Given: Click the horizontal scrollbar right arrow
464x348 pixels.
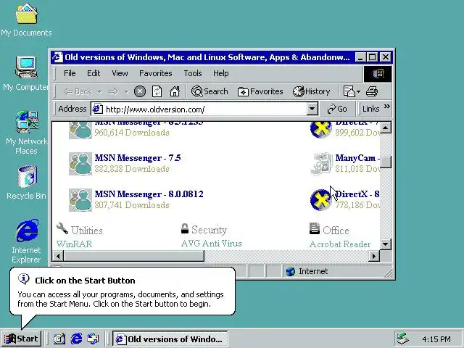Looking at the screenshot, I should tap(374, 256).
